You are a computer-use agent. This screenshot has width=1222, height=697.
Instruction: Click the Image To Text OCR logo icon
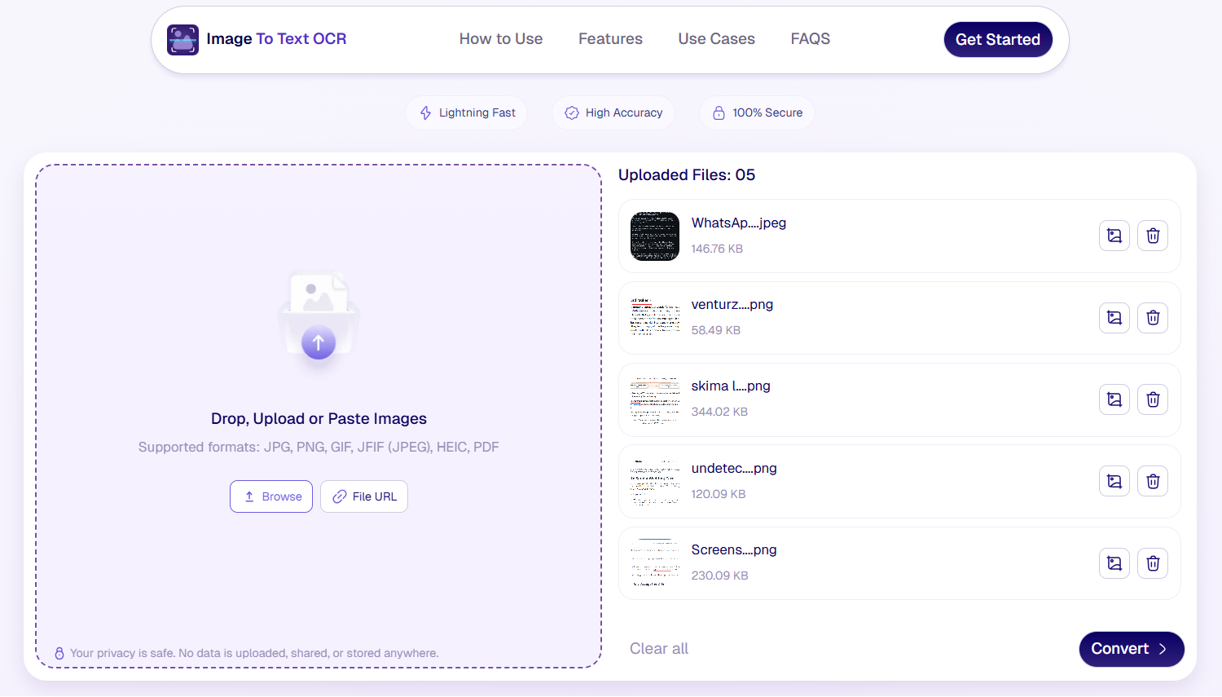(182, 40)
